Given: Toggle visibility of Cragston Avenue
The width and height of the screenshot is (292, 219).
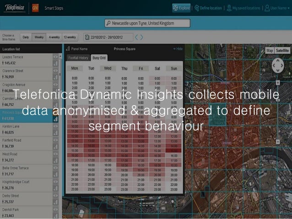Looking at the screenshot, I should point(55,85).
